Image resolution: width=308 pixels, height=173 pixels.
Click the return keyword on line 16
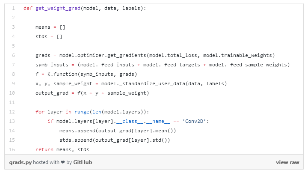44,149
